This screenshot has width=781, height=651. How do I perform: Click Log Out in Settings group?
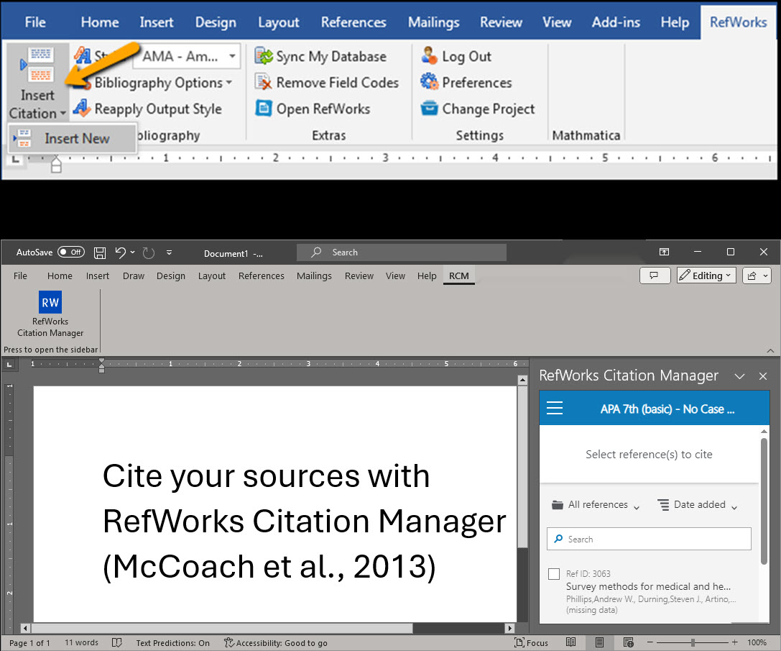coord(456,56)
